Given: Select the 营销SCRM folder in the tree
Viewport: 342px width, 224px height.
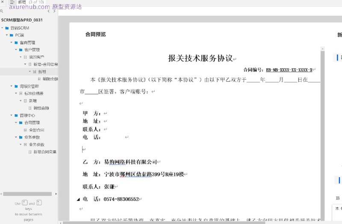Looking at the screenshot, I should pos(20,28).
